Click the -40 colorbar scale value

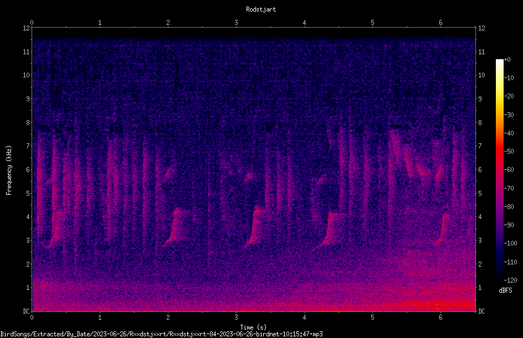(509, 133)
